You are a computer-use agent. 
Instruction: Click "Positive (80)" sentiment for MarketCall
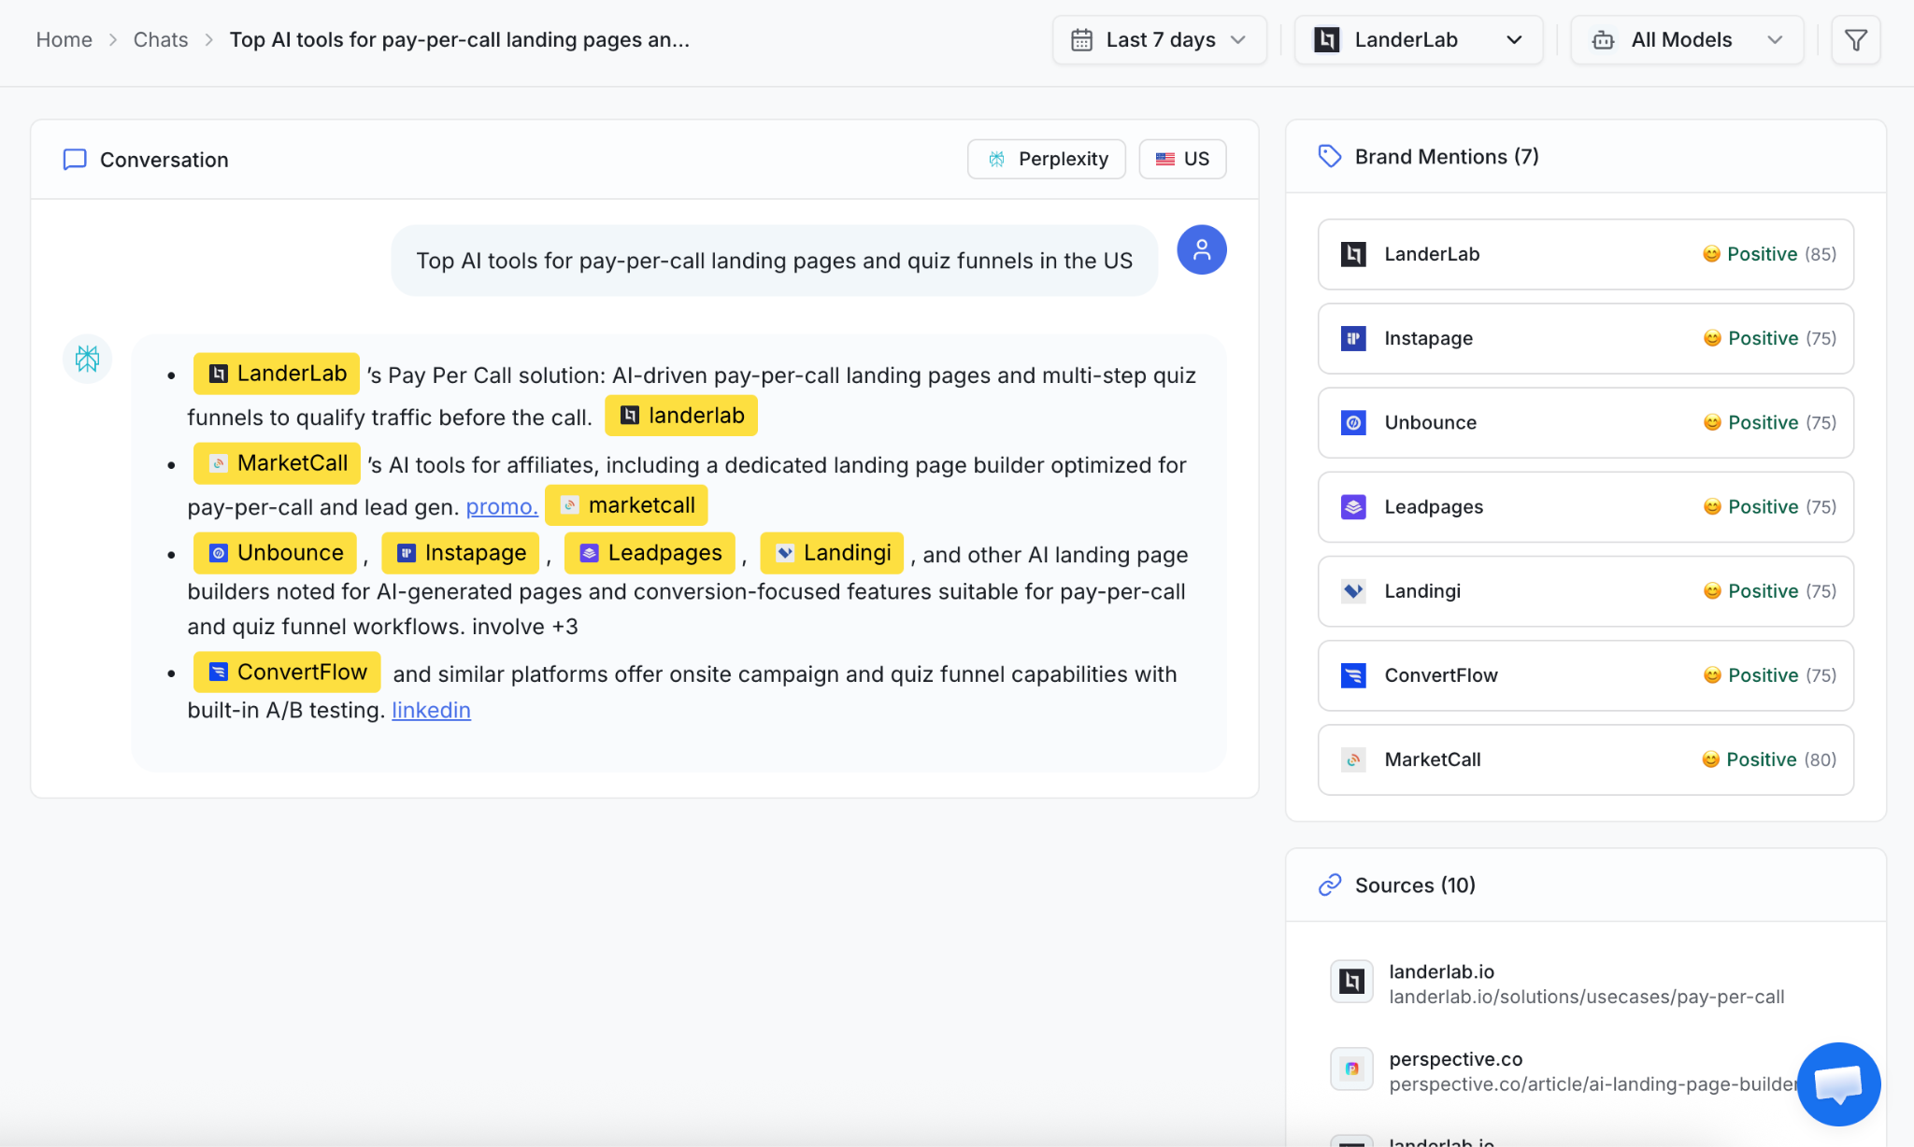tap(1768, 759)
